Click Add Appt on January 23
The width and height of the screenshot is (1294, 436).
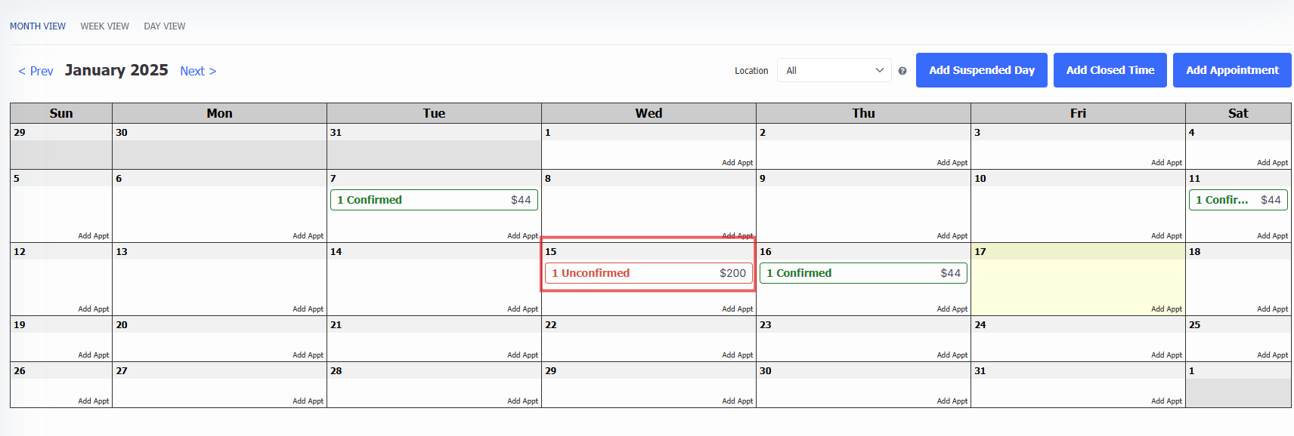click(952, 355)
